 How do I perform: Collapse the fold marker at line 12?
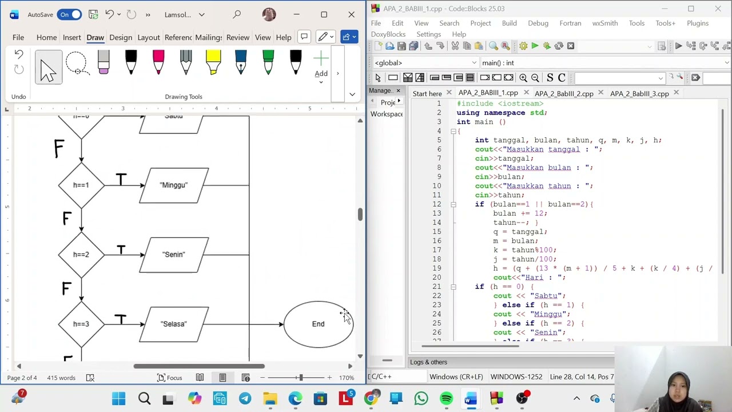coord(453,204)
